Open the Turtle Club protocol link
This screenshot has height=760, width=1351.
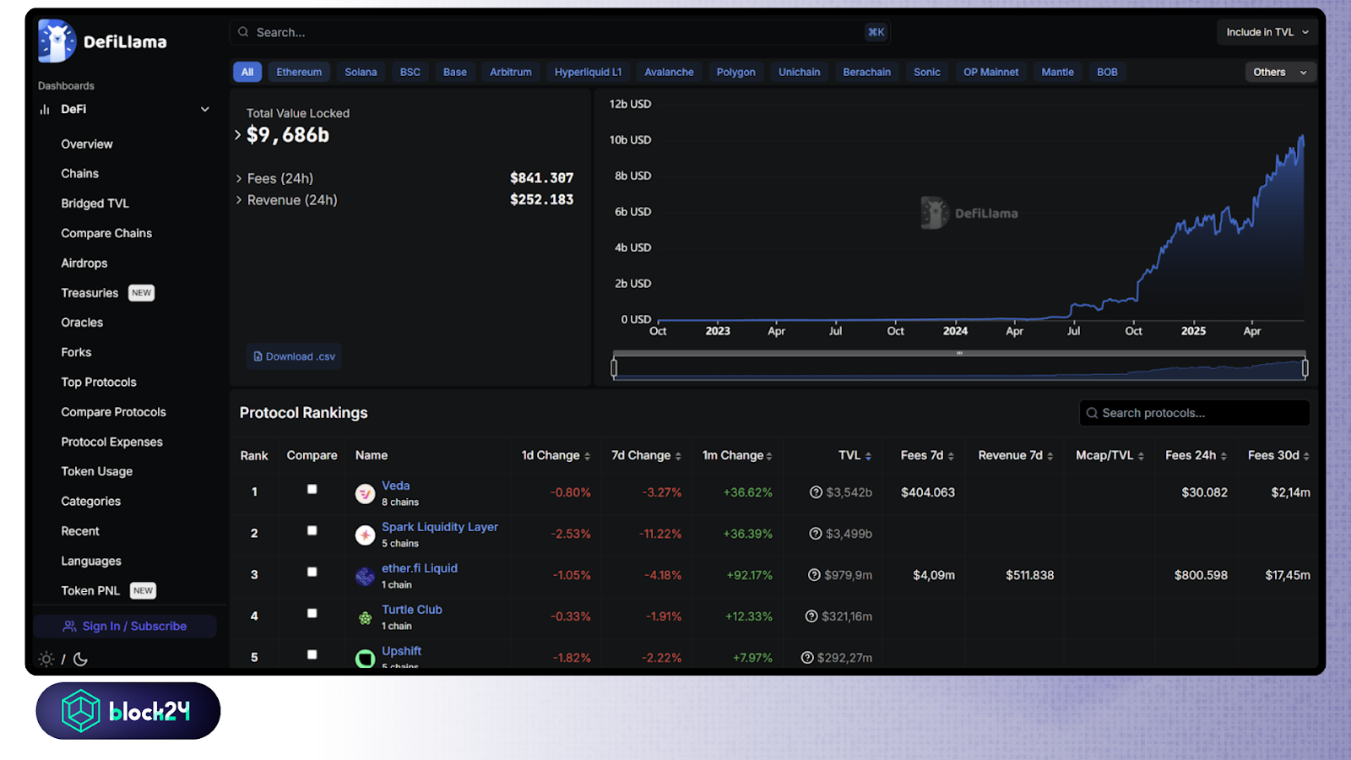click(412, 610)
